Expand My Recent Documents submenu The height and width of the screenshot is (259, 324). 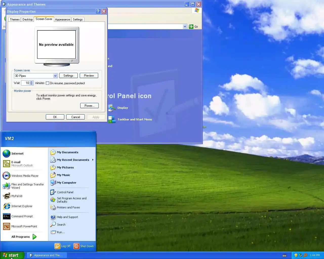93,160
